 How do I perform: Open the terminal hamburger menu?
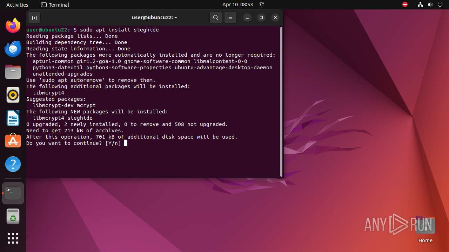pos(230,17)
